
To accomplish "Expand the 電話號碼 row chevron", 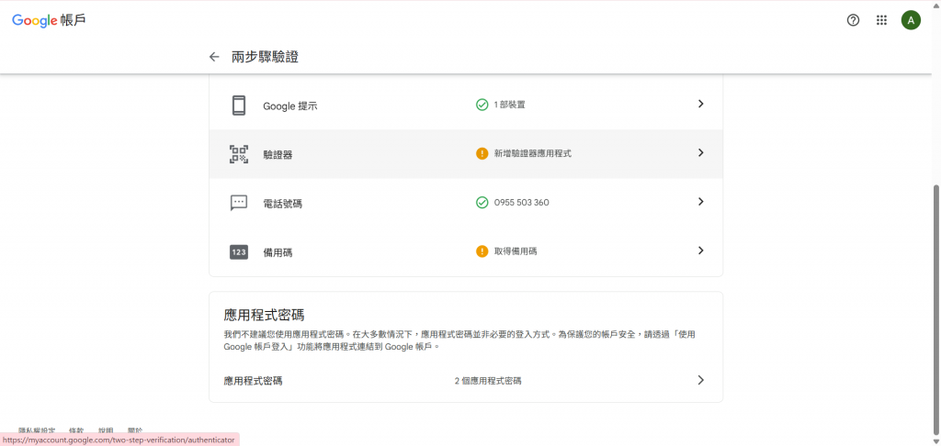I will [700, 202].
